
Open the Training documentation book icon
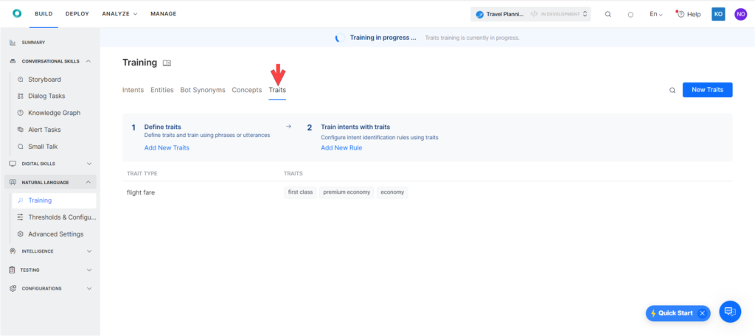[167, 63]
